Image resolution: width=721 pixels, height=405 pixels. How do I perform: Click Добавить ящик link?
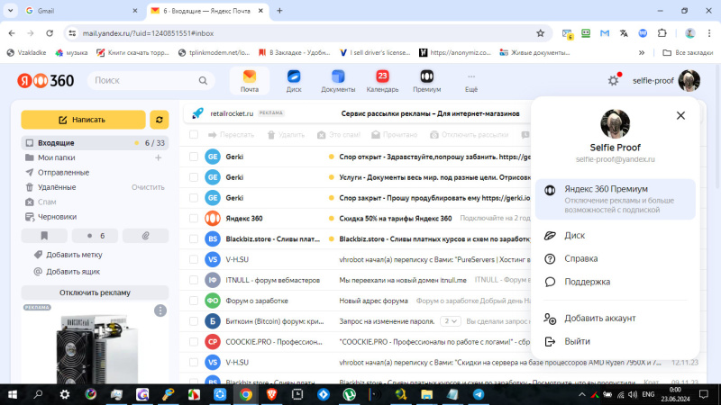coord(73,272)
